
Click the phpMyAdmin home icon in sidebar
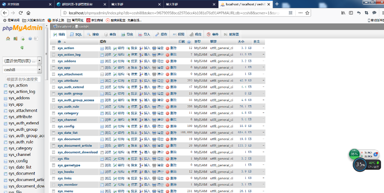(x=8, y=39)
